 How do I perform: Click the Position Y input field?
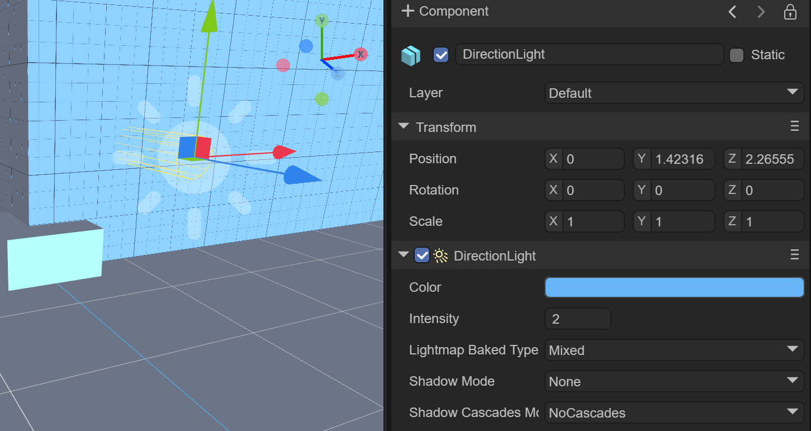682,159
